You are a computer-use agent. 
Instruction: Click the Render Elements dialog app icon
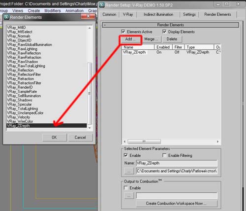6,17
